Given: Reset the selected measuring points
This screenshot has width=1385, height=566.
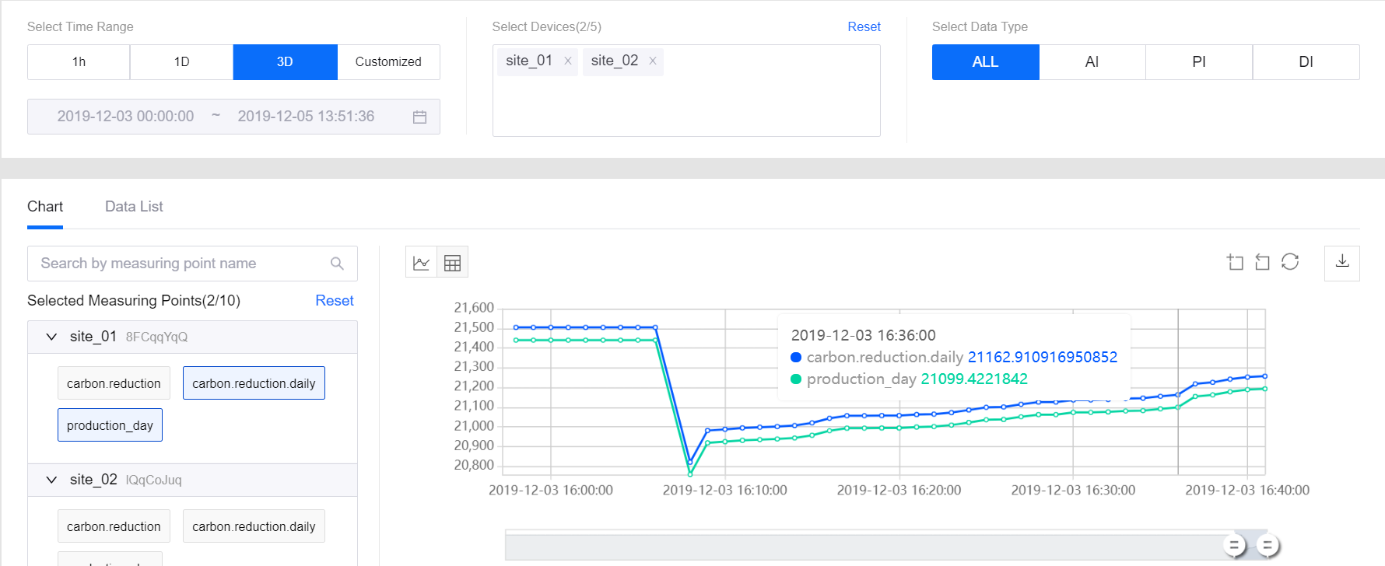Looking at the screenshot, I should (x=334, y=301).
